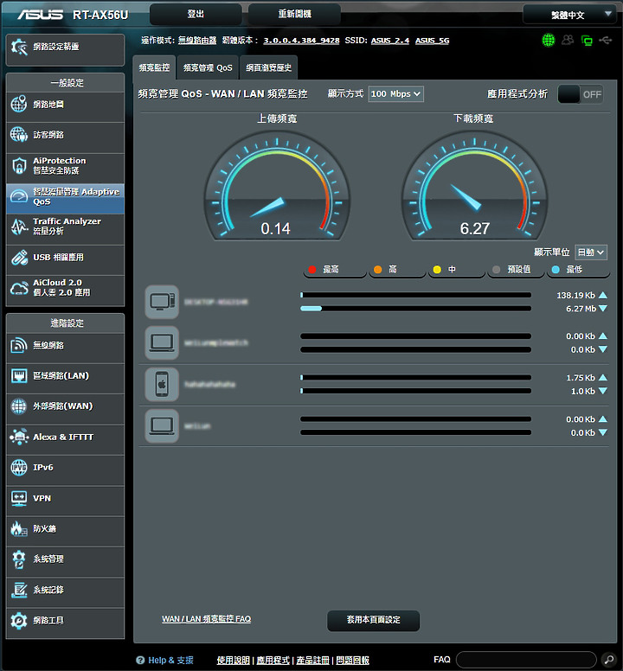Switch to the 網頁瀏覽歷史 tab
Screen dimensions: 623x671
(268, 67)
